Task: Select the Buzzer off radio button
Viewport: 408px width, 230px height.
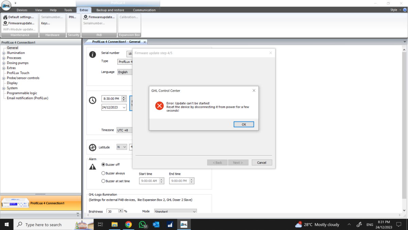Action: [x=103, y=165]
